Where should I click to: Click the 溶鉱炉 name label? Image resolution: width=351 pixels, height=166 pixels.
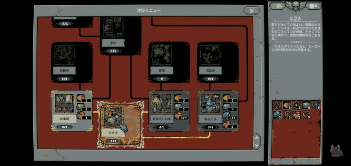coord(211,70)
